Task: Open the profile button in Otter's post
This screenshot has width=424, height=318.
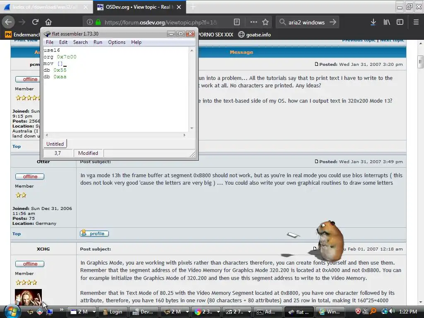Action: click(x=94, y=234)
